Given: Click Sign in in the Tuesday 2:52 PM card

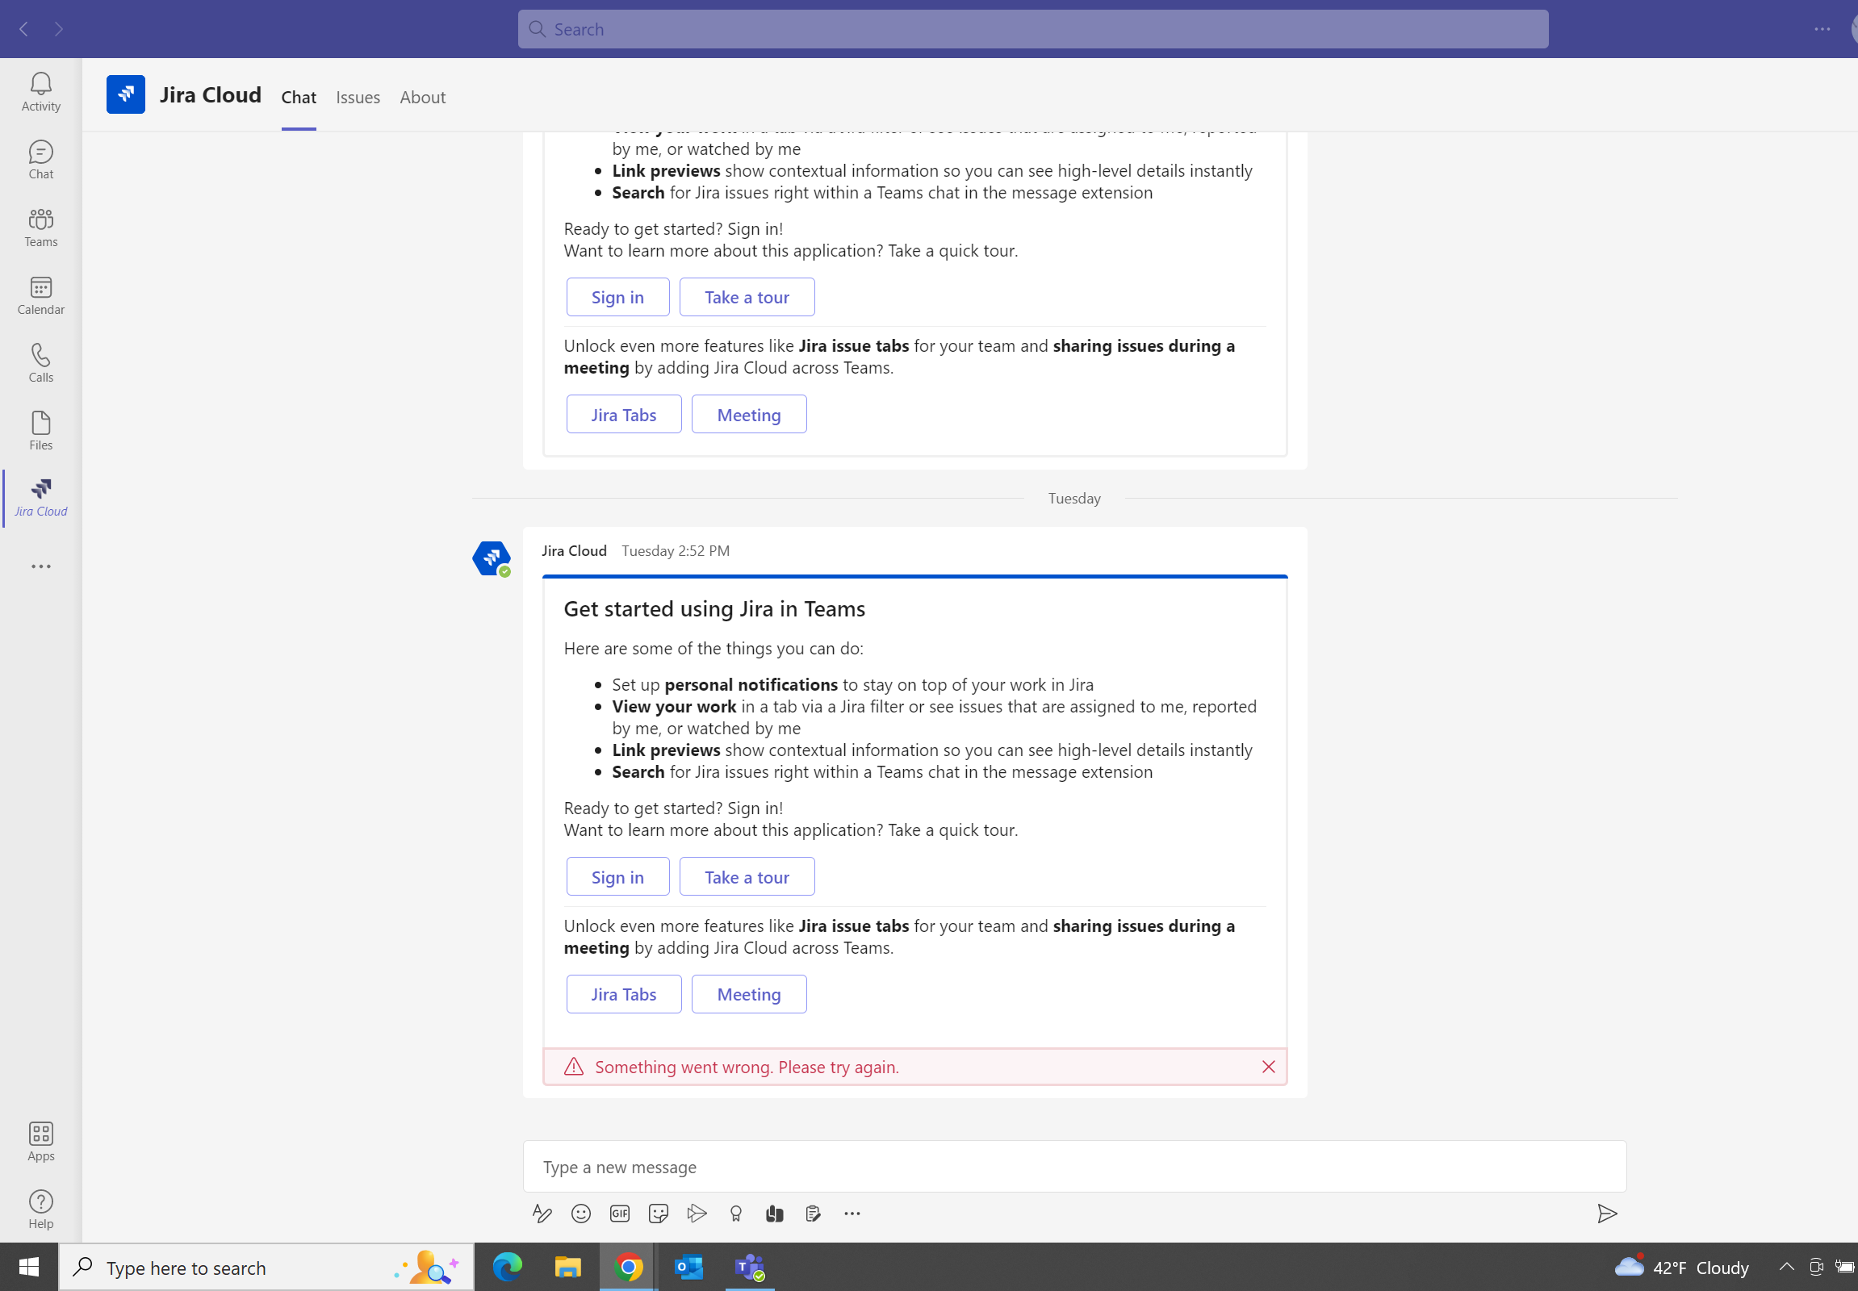Looking at the screenshot, I should pyautogui.click(x=617, y=877).
